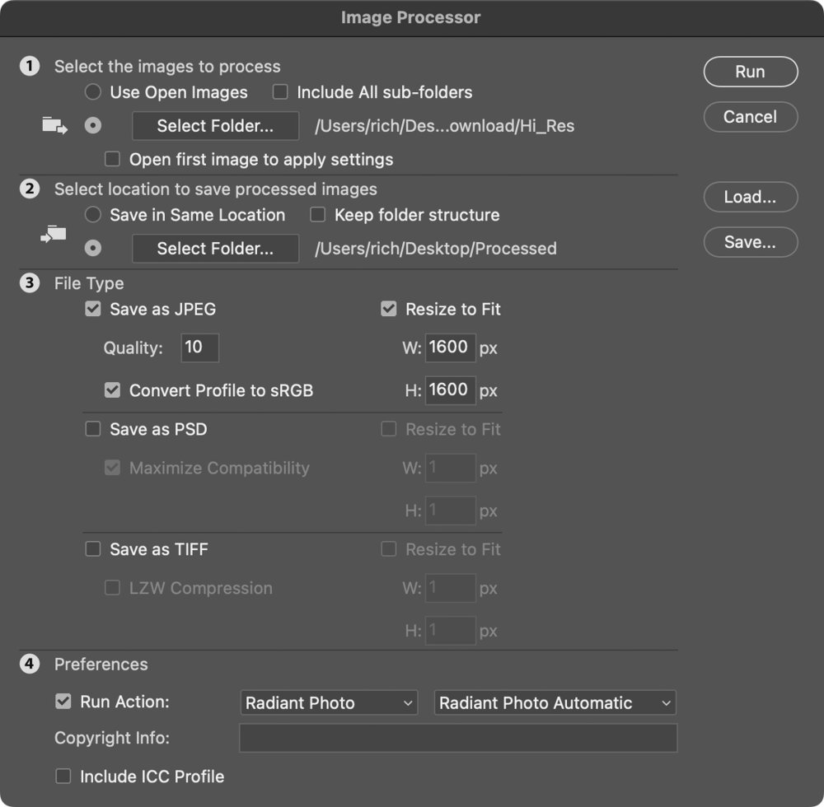Uncheck the Save as JPEG option

coord(93,310)
